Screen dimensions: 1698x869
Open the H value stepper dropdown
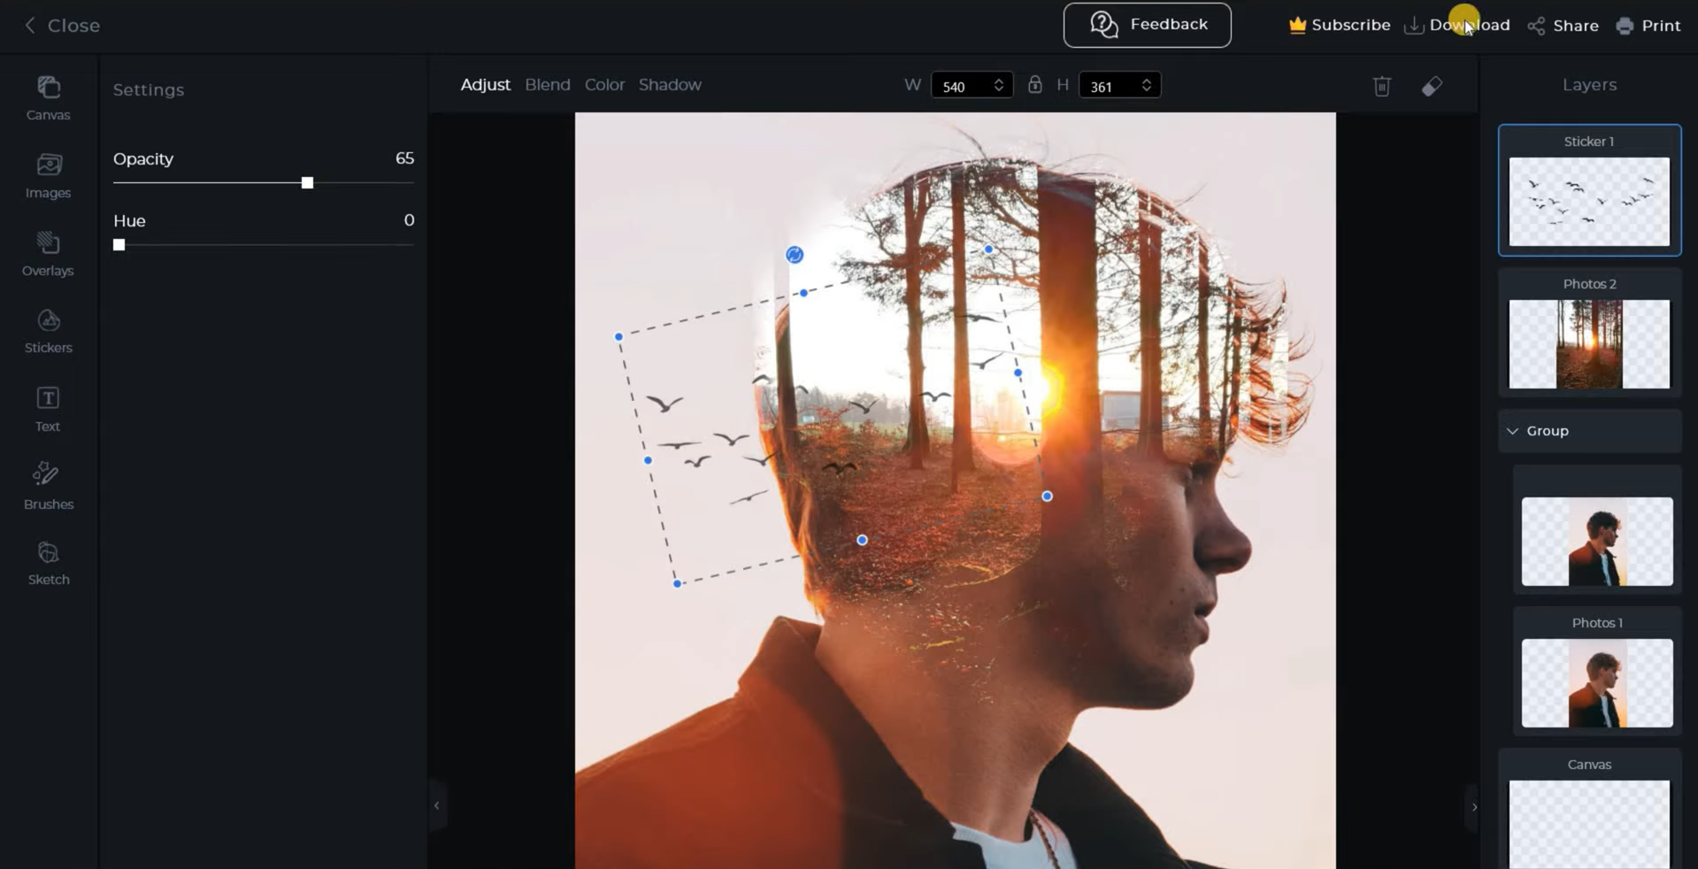(1146, 84)
